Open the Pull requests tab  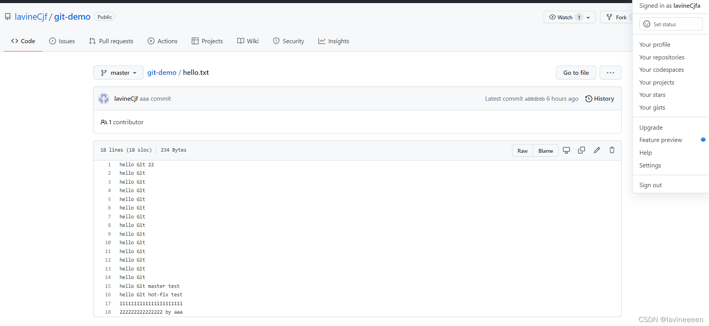point(111,41)
